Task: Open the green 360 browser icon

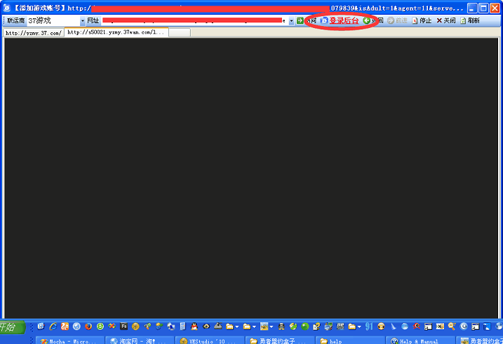Action: 100,326
